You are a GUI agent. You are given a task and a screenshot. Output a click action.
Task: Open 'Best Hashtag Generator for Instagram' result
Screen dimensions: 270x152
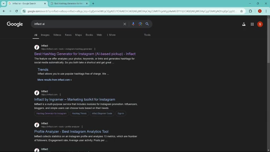tap(85, 54)
